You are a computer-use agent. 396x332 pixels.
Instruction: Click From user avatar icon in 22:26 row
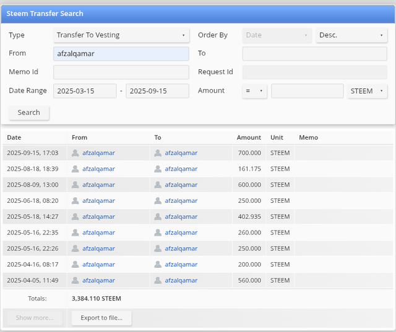coord(75,249)
